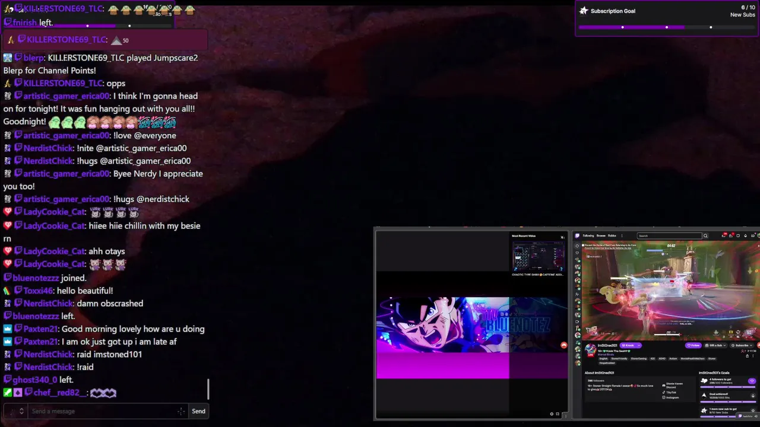
Task: Open the three-dot menu beside Roblox
Action: [x=622, y=235]
